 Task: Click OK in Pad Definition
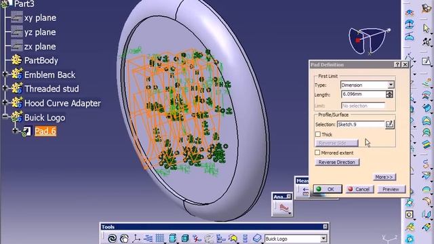(328, 189)
